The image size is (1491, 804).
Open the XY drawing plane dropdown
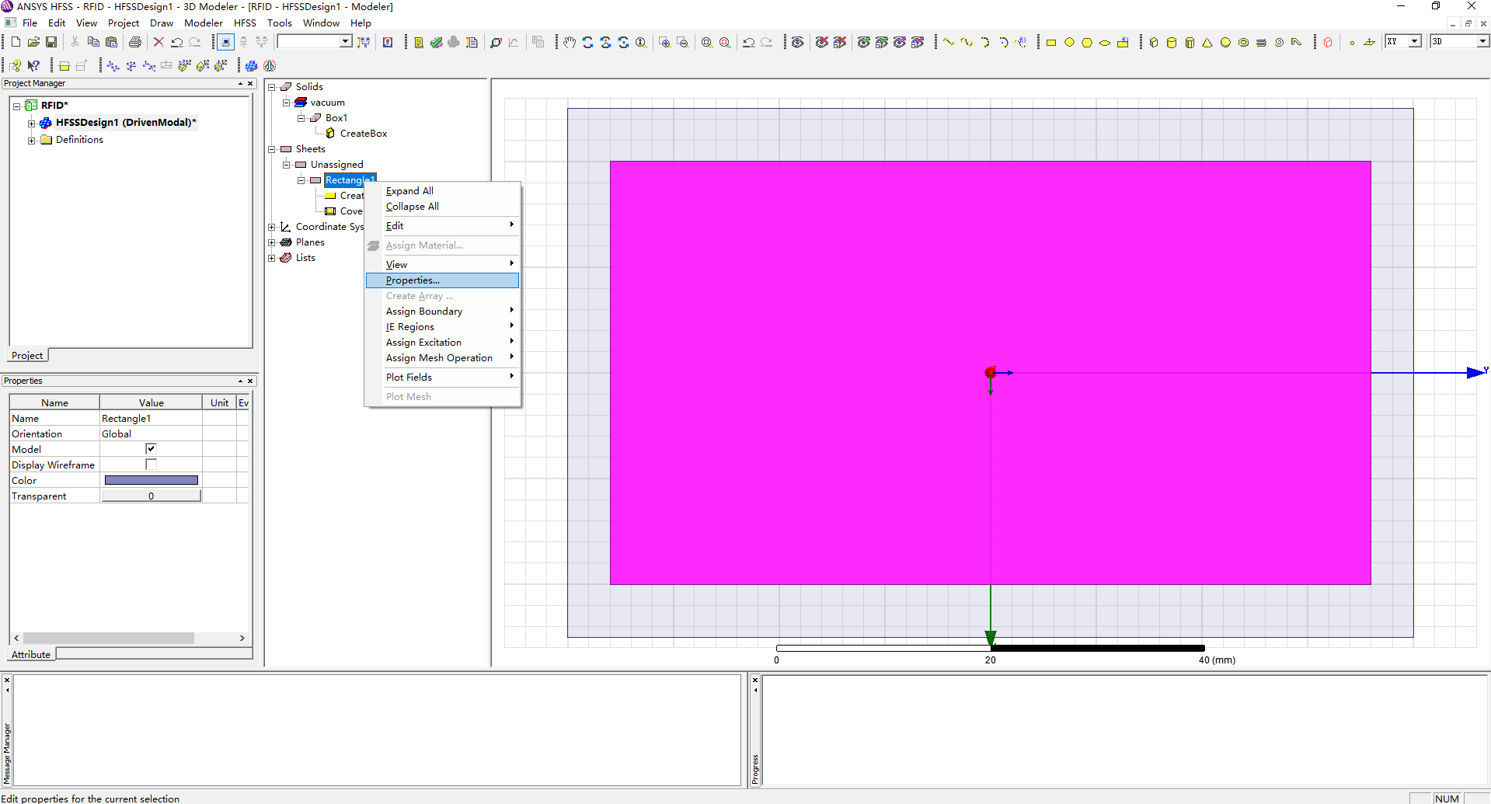point(1414,41)
